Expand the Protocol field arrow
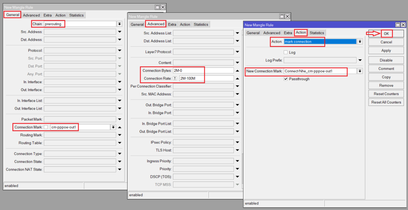 pos(120,51)
